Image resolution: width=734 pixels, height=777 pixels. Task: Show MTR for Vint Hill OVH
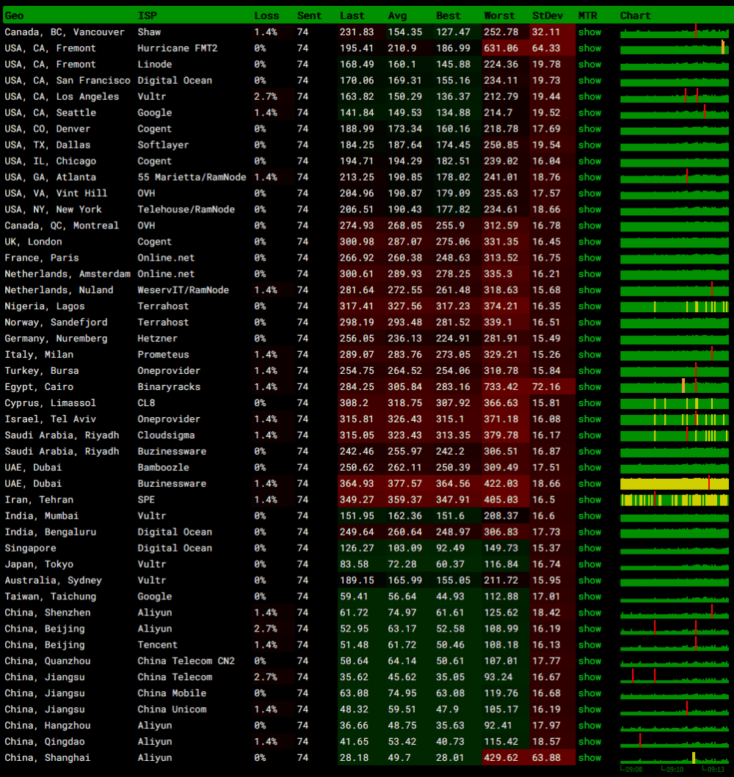pos(589,193)
